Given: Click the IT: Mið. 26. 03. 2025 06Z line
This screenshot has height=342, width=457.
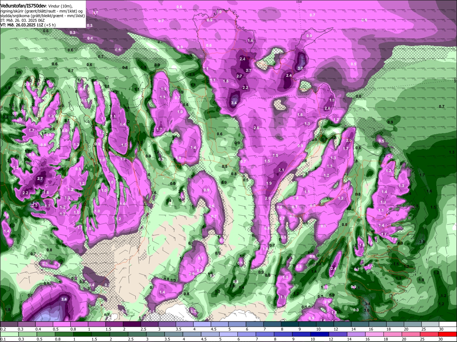Looking at the screenshot, I should (22, 20).
